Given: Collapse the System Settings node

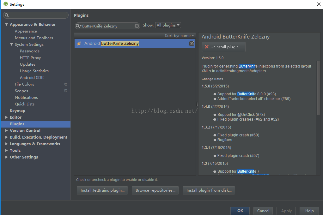Looking at the screenshot, I should point(11,45).
